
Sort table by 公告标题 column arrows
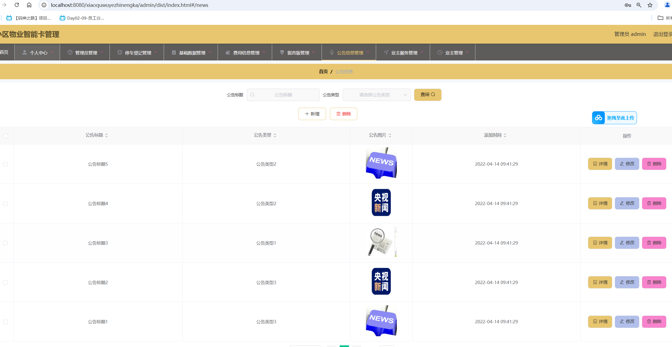(x=106, y=135)
